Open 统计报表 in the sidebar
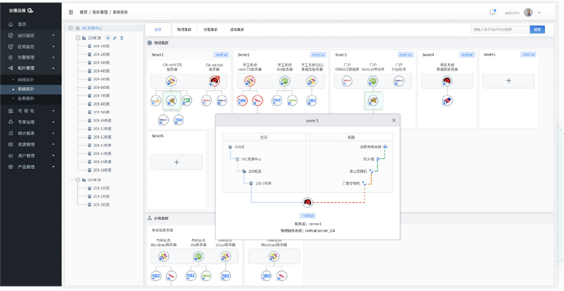 coord(31,133)
